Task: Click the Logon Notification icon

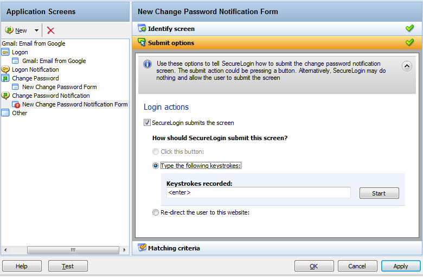Action: pos(5,70)
